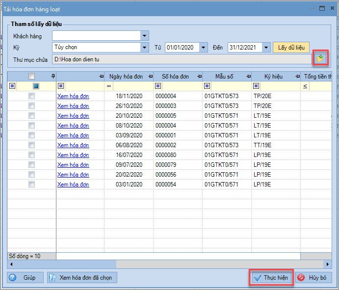Select the TP/20E cell of invoice 18/11/2020
339x290 pixels.
(x=276, y=96)
